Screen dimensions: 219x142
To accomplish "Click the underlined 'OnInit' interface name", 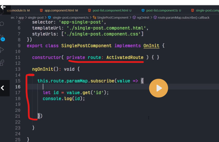I will 150,46.
